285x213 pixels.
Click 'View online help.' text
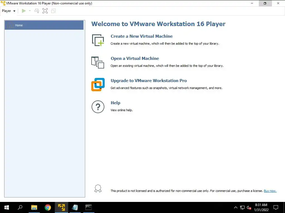pyautogui.click(x=122, y=110)
